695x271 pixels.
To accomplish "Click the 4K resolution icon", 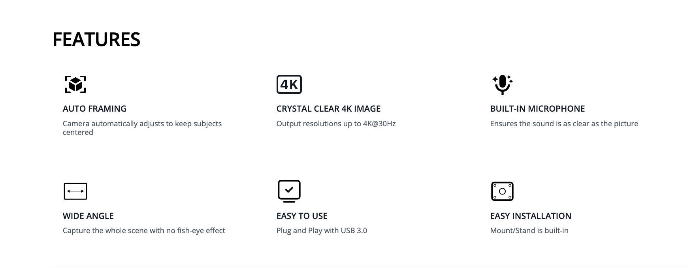I will (x=289, y=84).
